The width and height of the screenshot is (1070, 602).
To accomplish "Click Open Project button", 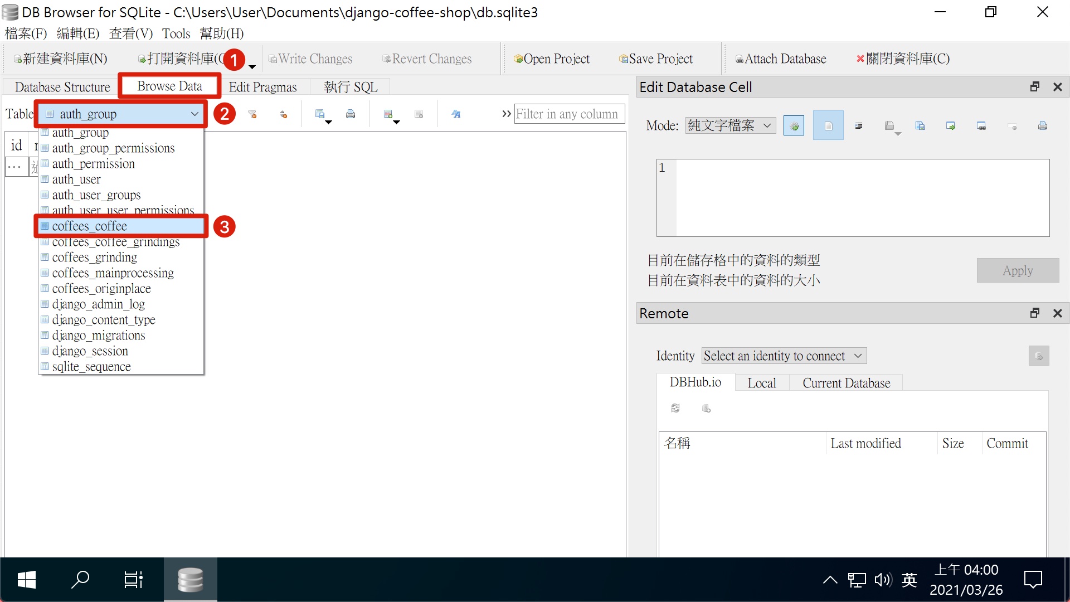I will (x=551, y=59).
